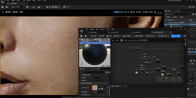Click the 主页 Home toolbar button
This screenshot has width=196, height=98.
(x=109, y=36)
